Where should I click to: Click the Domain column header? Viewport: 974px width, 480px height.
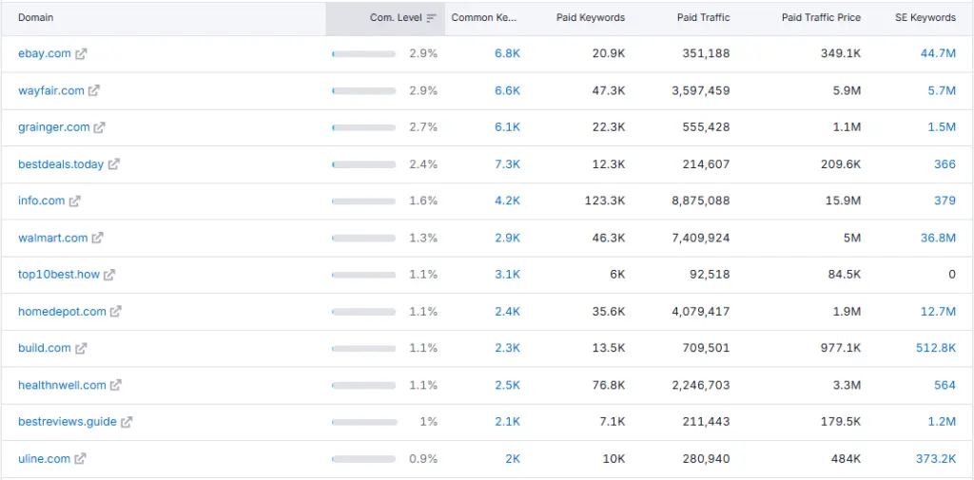pos(36,18)
